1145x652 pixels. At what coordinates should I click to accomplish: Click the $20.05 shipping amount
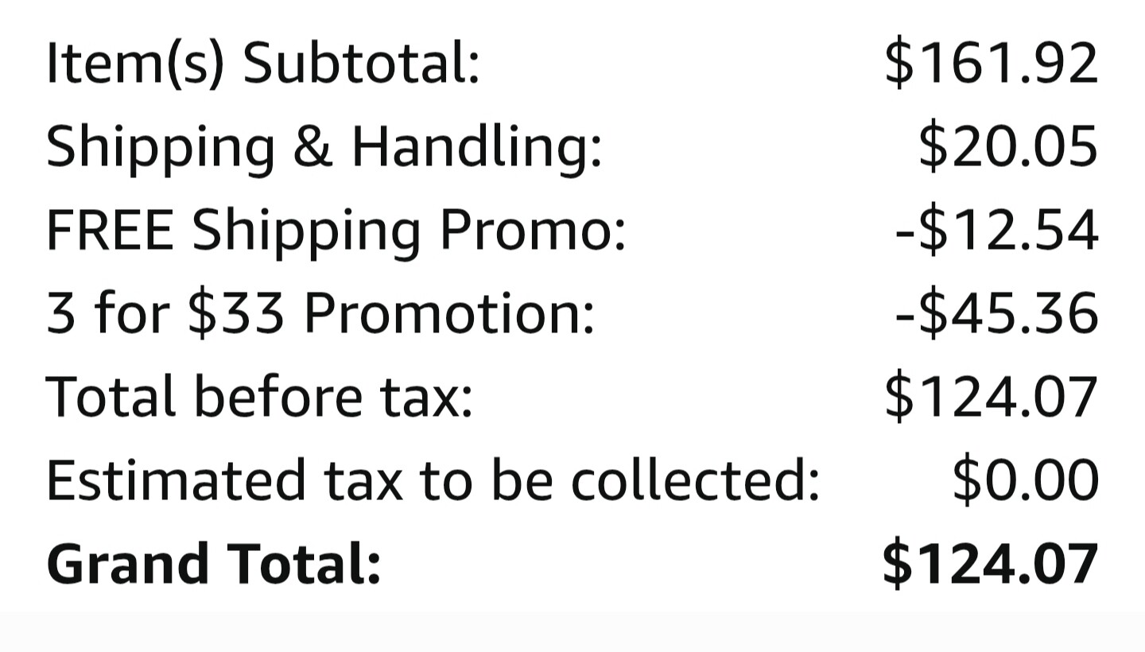pyautogui.click(x=1007, y=146)
